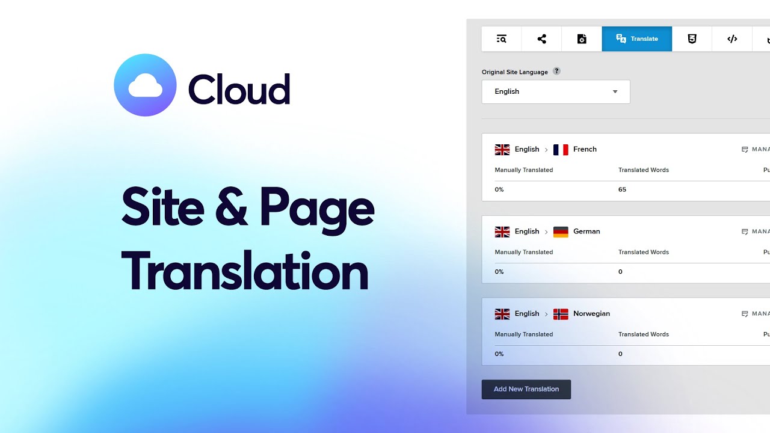This screenshot has height=433, width=770.
Task: Click the arrow between English and French
Action: click(546, 150)
